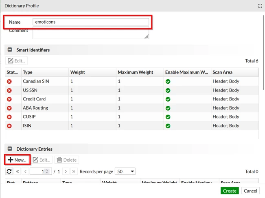The image size is (265, 198).
Task: Select the Canadian SIN row
Action: pos(132,81)
